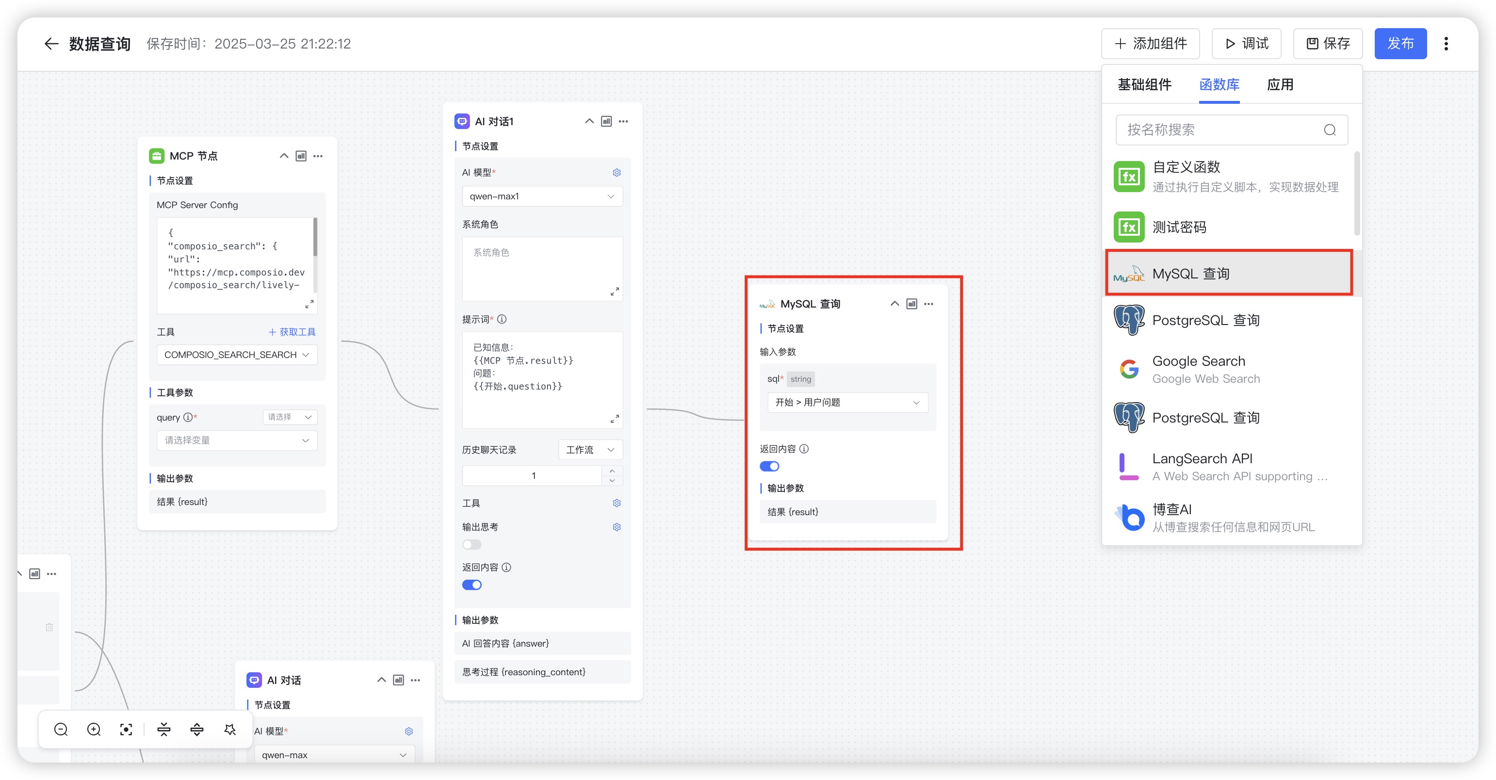The width and height of the screenshot is (1496, 780).
Task: Click the AI 模型 gear icon in AI 对话1
Action: (x=616, y=173)
